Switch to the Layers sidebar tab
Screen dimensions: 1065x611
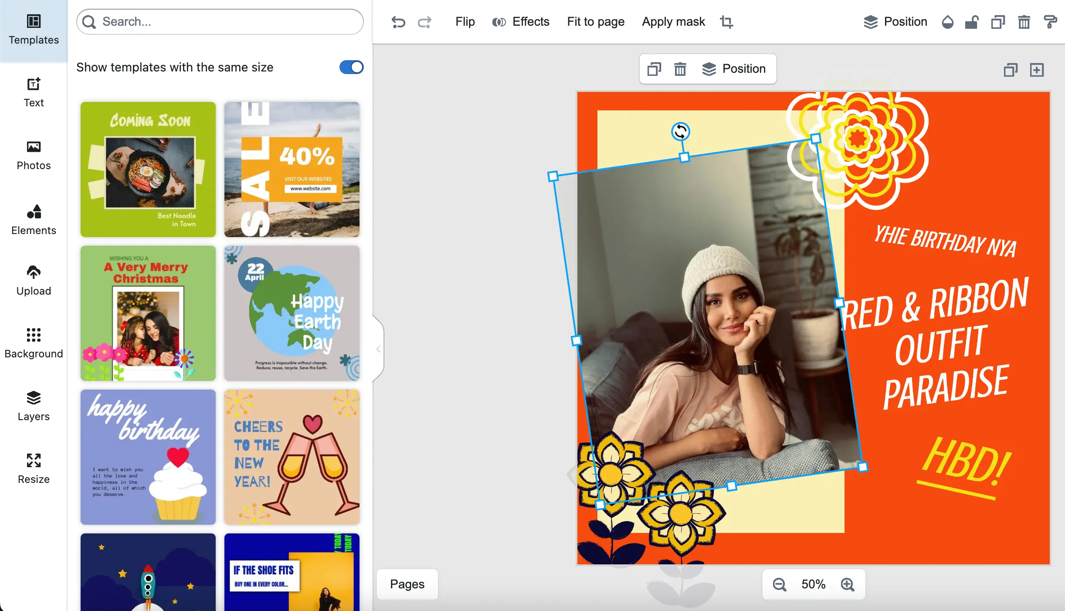[34, 405]
